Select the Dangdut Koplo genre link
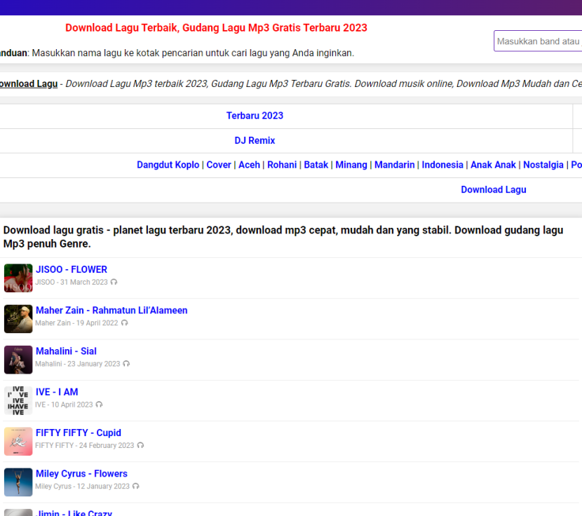 (168, 165)
